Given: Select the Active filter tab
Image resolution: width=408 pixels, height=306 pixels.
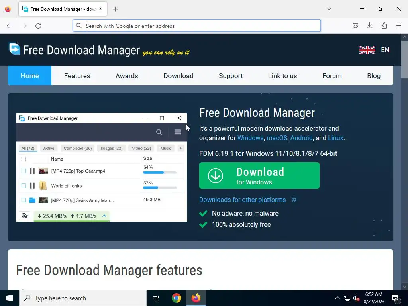Looking at the screenshot, I should (x=49, y=148).
